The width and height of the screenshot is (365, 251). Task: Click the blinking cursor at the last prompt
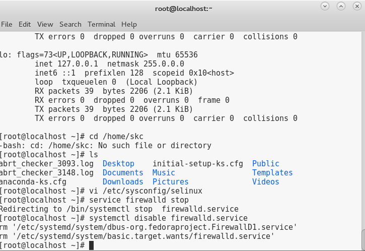coord(91,245)
